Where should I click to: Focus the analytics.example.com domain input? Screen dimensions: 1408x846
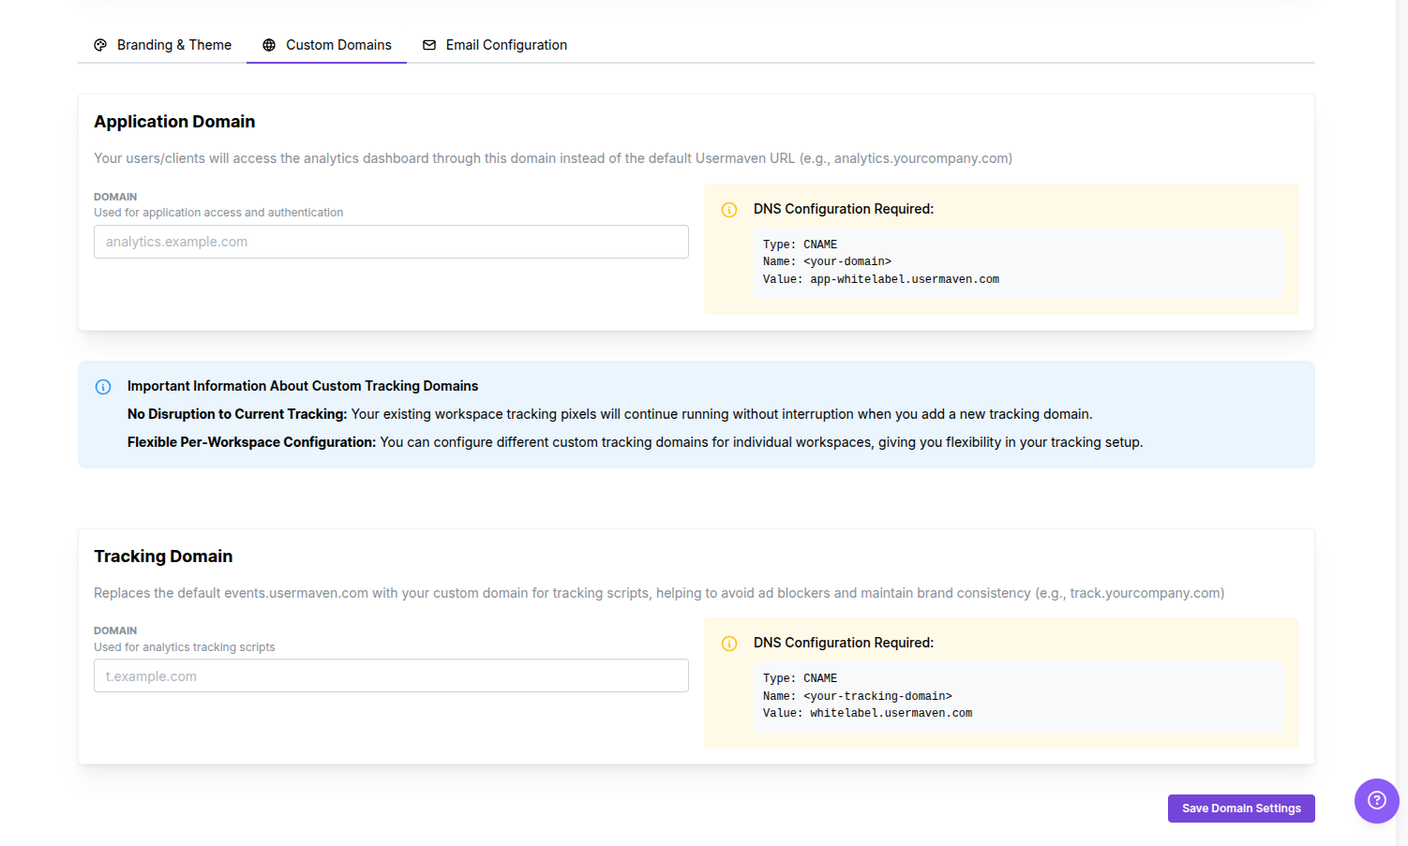point(391,242)
